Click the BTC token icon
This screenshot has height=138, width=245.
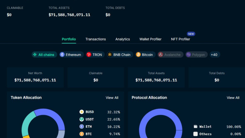[82, 134]
